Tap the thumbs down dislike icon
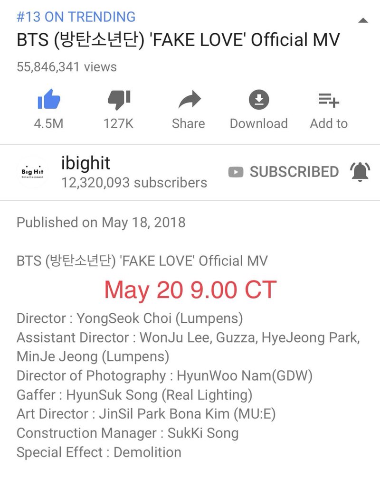The height and width of the screenshot is (486, 380). [x=119, y=100]
